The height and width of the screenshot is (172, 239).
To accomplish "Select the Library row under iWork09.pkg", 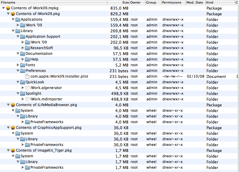I will [119, 31].
